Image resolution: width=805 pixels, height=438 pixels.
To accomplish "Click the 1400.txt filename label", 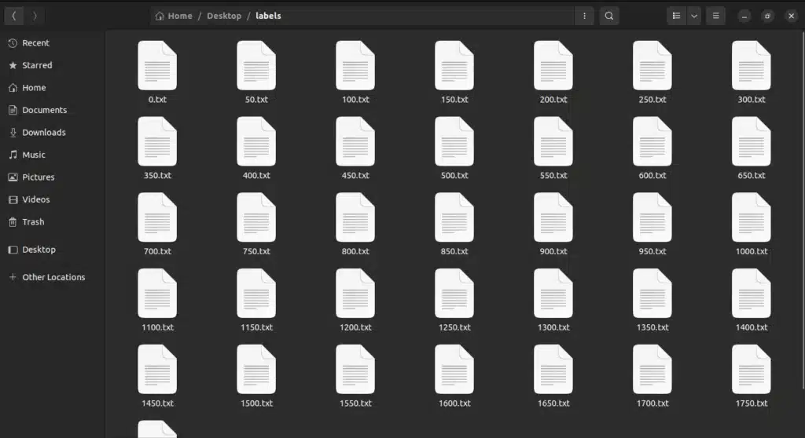I will pyautogui.click(x=752, y=327).
